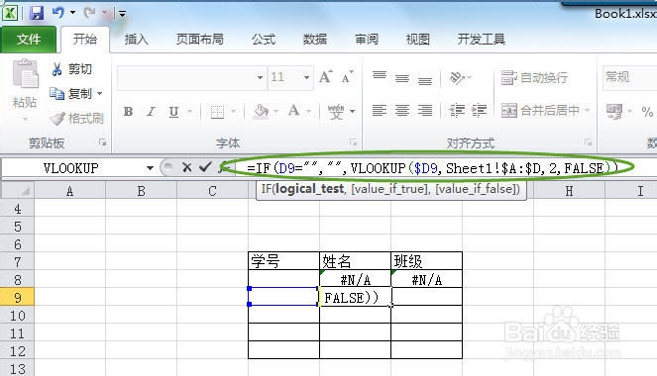Open the 审阅 (Review) tab
Viewport: 657px width, 376px height.
pyautogui.click(x=367, y=40)
